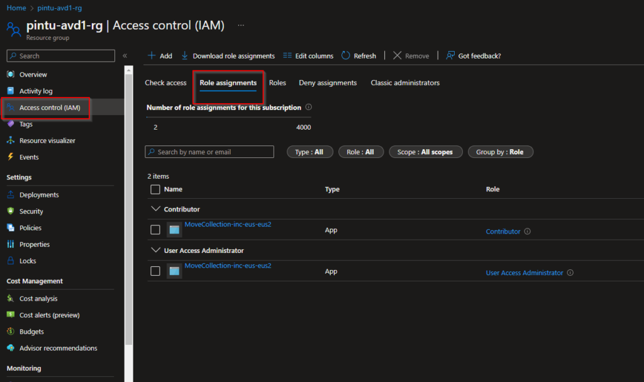Image resolution: width=644 pixels, height=382 pixels.
Task: Click the Role column header
Action: point(492,189)
